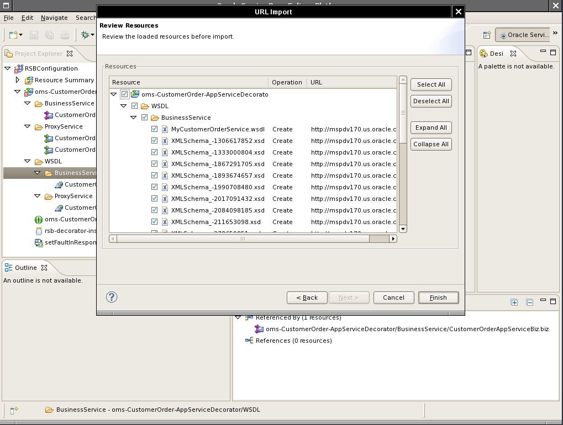Screen dimensions: 563x425
Task: Click the scroll down arrow in Resources
Action: (403, 229)
